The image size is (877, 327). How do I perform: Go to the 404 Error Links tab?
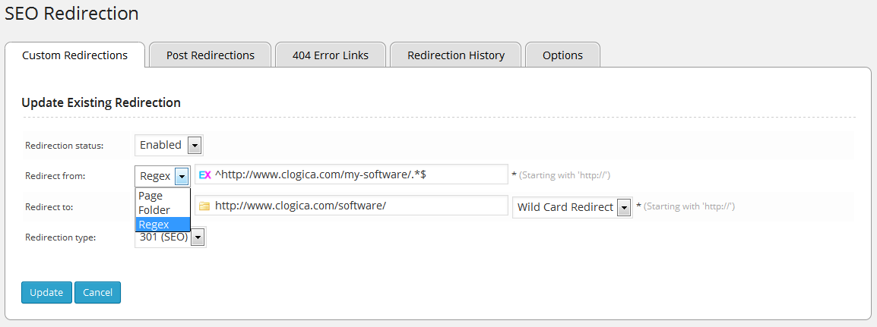click(x=331, y=55)
